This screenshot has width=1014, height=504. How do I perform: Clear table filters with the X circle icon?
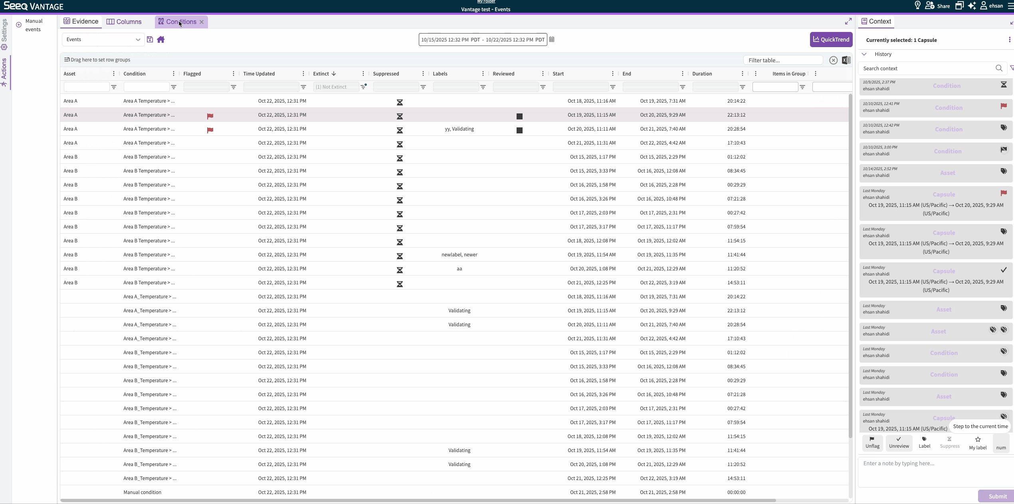pos(833,60)
